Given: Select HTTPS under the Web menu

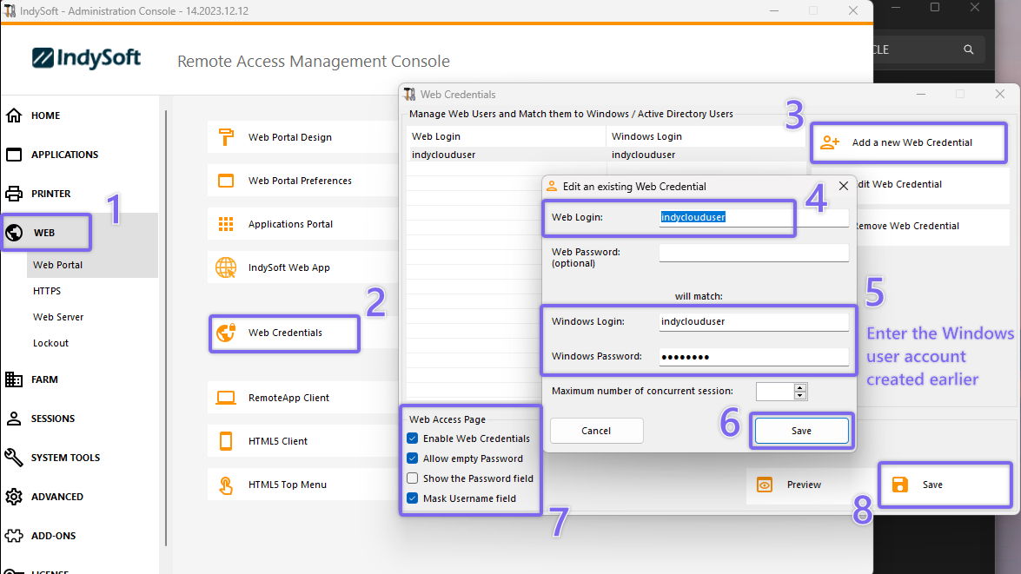Looking at the screenshot, I should 47,291.
